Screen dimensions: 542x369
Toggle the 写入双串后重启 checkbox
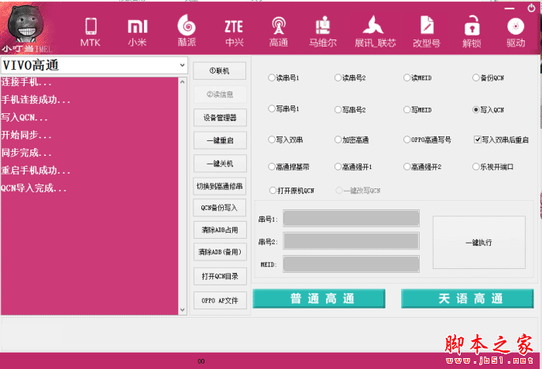[x=478, y=140]
